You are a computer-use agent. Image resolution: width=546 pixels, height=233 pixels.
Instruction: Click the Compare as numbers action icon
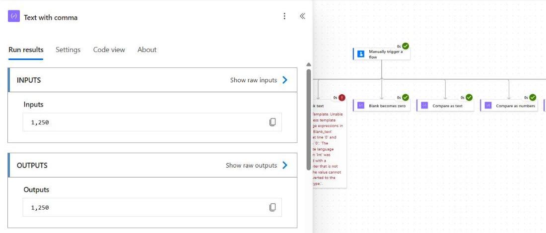point(488,106)
